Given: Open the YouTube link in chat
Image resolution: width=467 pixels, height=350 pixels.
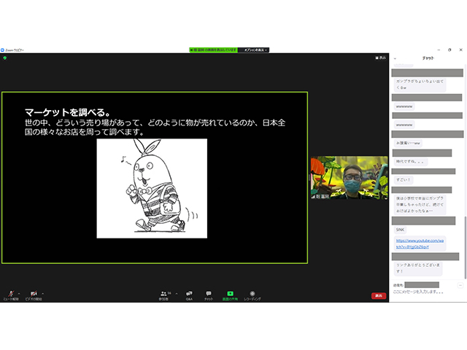Looking at the screenshot, I should coord(420,244).
